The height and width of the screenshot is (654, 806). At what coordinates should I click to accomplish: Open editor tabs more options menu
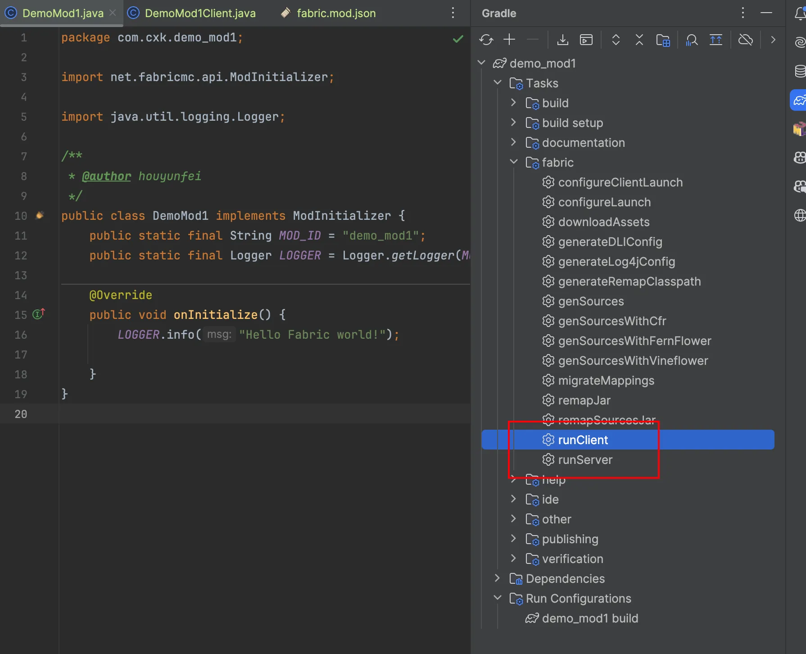(x=453, y=13)
